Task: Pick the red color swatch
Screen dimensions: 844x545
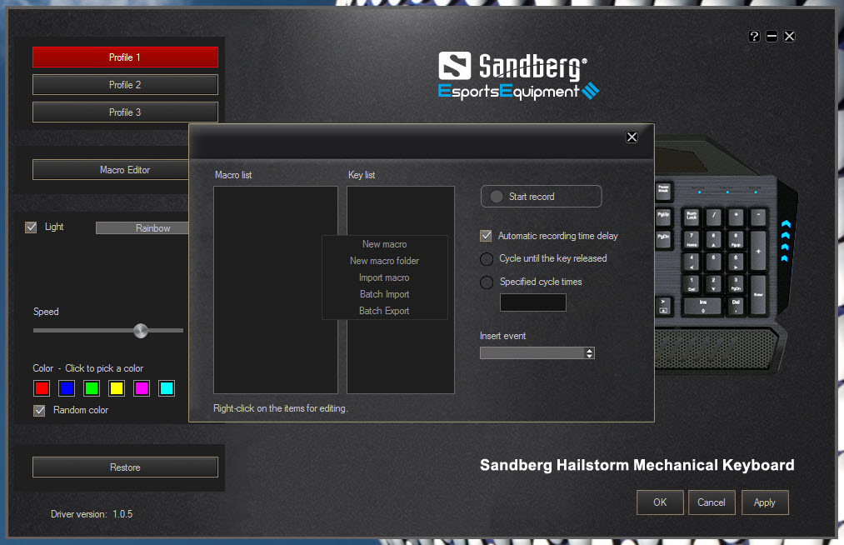Action: (42, 387)
